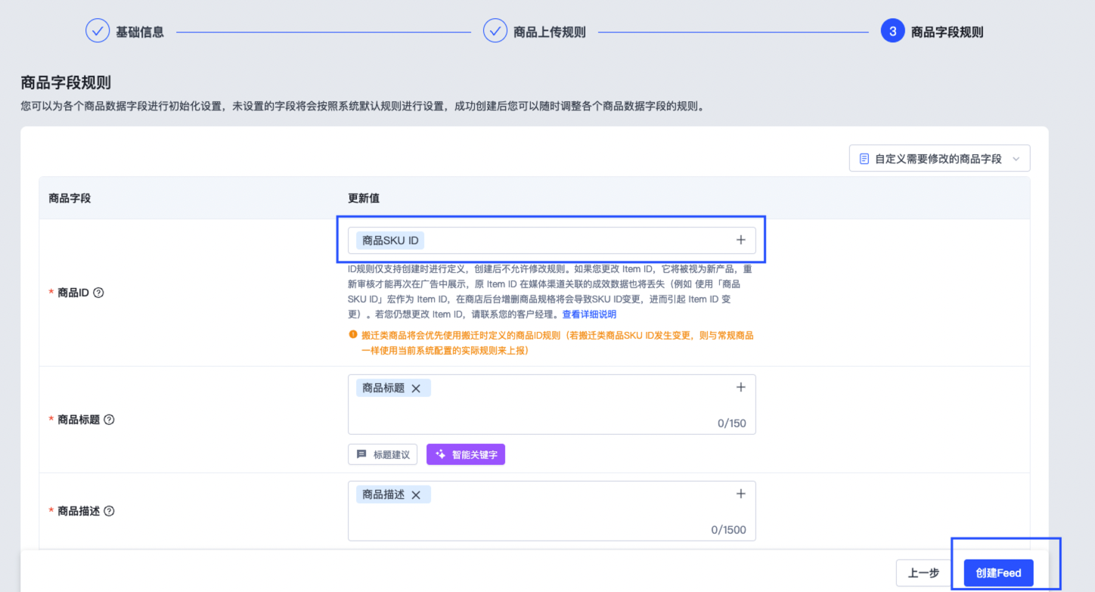Image resolution: width=1095 pixels, height=592 pixels.
Task: Click the question mark icon beside 商品标题
Action: (109, 419)
